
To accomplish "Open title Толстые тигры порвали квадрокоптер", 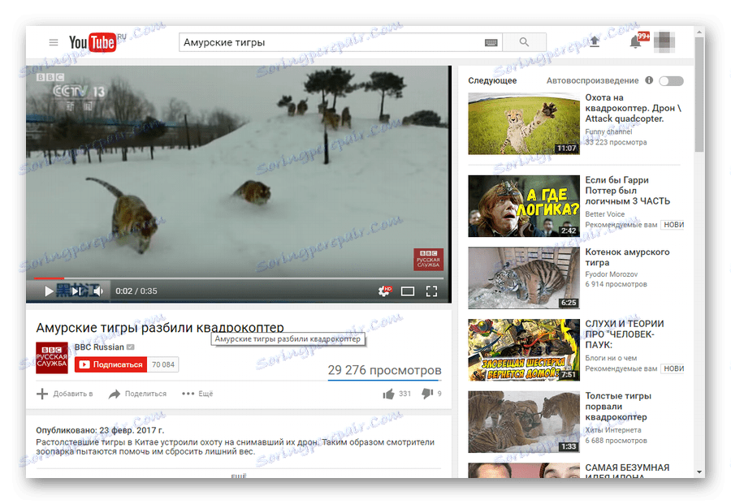I will (x=618, y=407).
